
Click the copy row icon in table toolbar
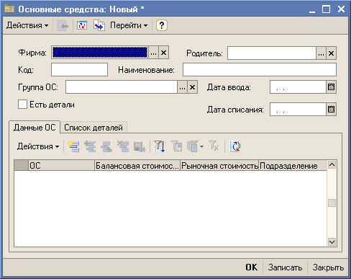click(90, 146)
